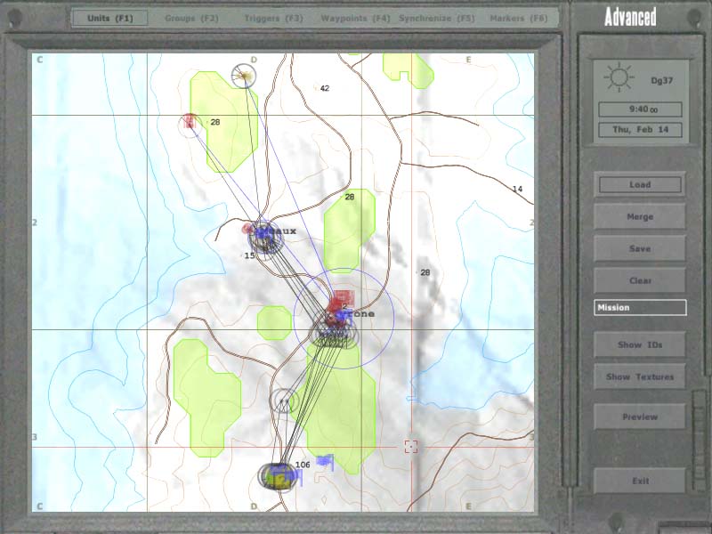Select the red unit left of Lamentin town
Viewport: 712px width, 534px height.
[248, 229]
